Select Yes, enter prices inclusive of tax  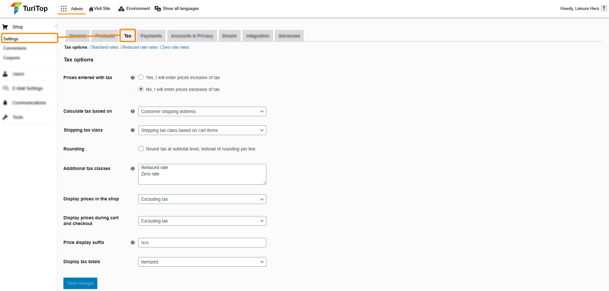tap(141, 77)
